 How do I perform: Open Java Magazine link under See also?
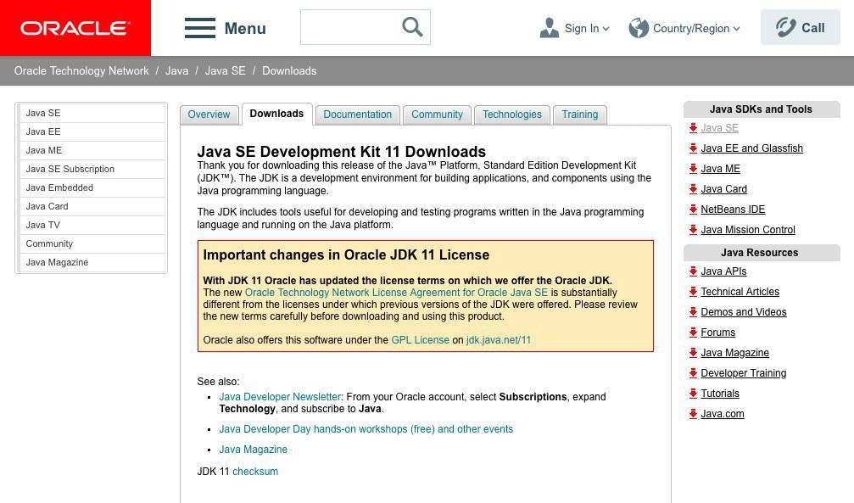tap(254, 450)
